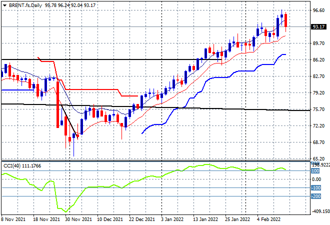Viewport: 330px width, 225px height.
Task: Click the 75.70 price axis label
Action: click(x=318, y=109)
